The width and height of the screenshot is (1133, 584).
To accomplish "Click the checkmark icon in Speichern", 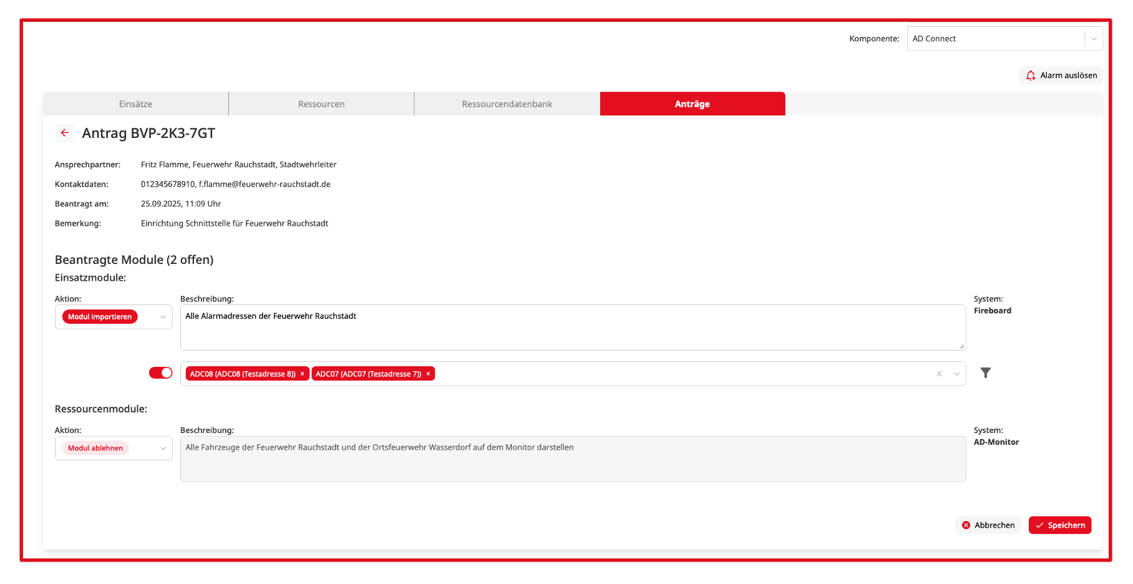I will point(1039,525).
